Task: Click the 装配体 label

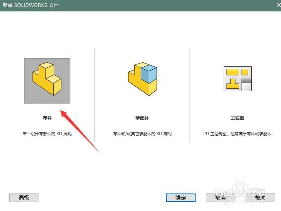Action: coord(142,118)
